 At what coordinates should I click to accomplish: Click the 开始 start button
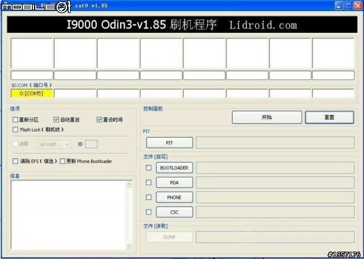pos(267,117)
